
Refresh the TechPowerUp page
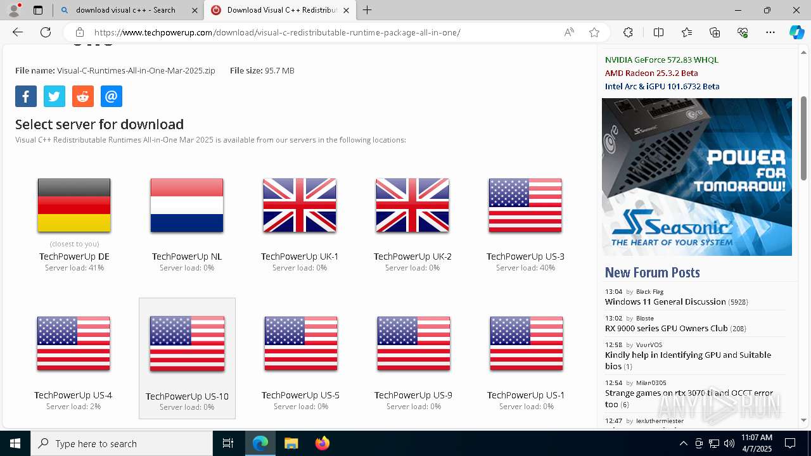[x=46, y=32]
